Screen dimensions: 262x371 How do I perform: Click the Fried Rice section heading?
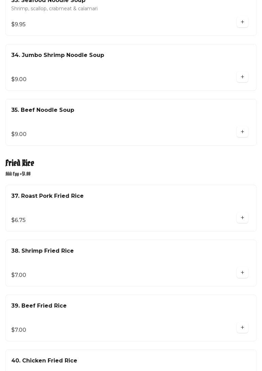point(20,163)
